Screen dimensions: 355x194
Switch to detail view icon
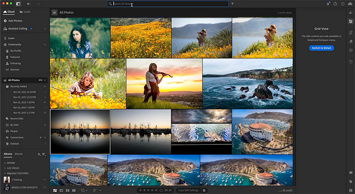click(73, 191)
